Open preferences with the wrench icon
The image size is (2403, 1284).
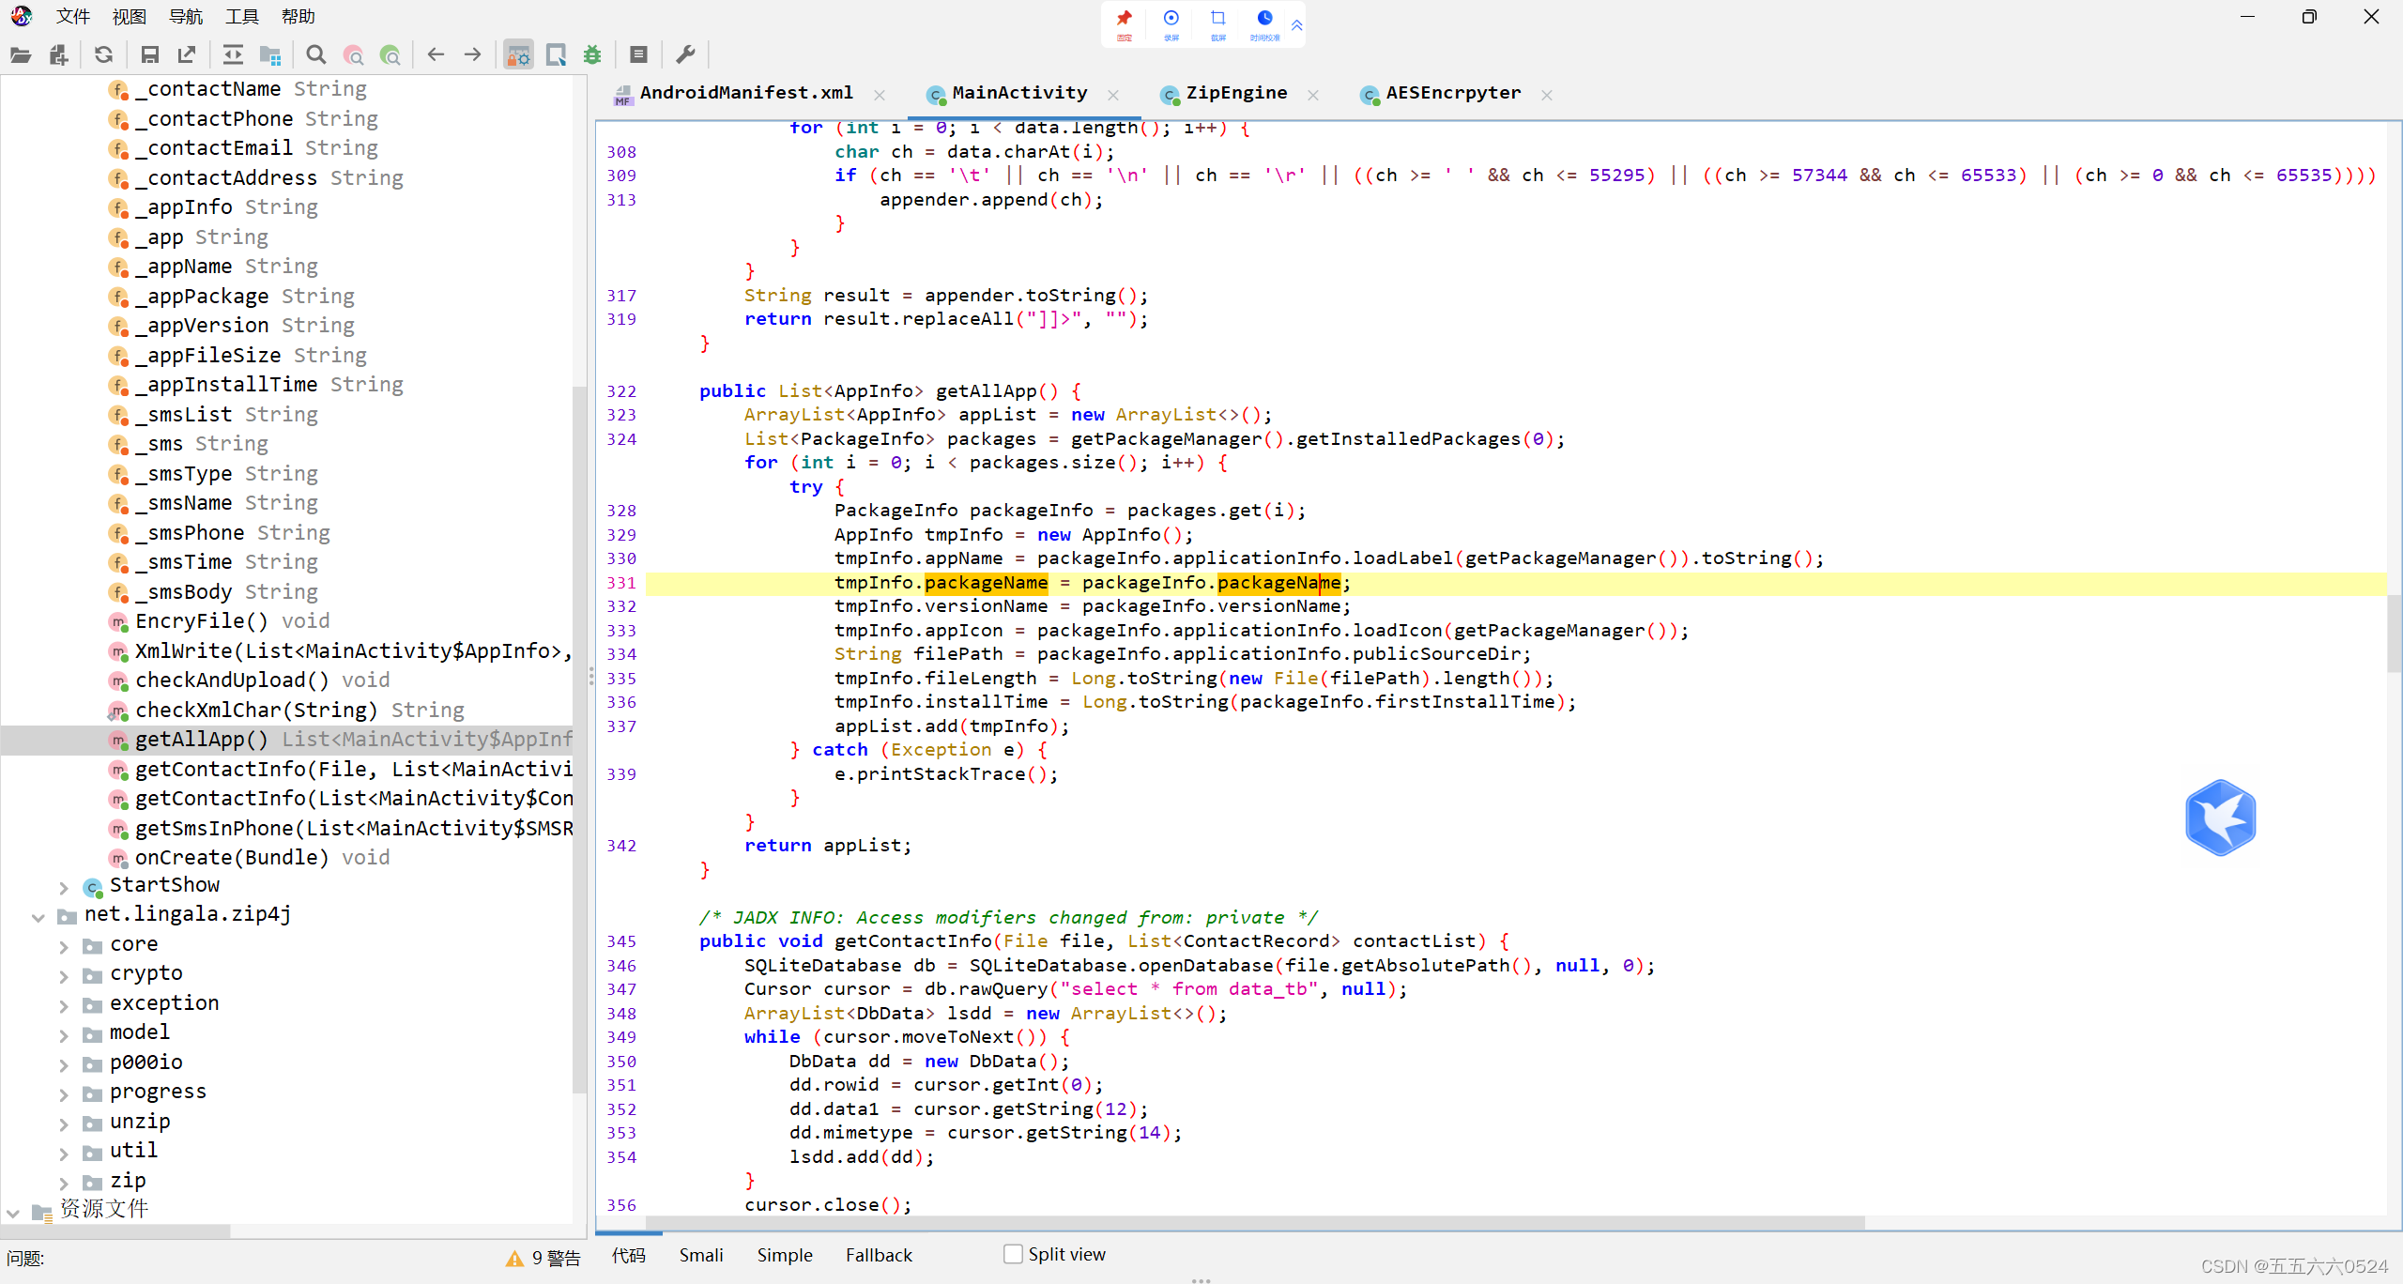685,55
